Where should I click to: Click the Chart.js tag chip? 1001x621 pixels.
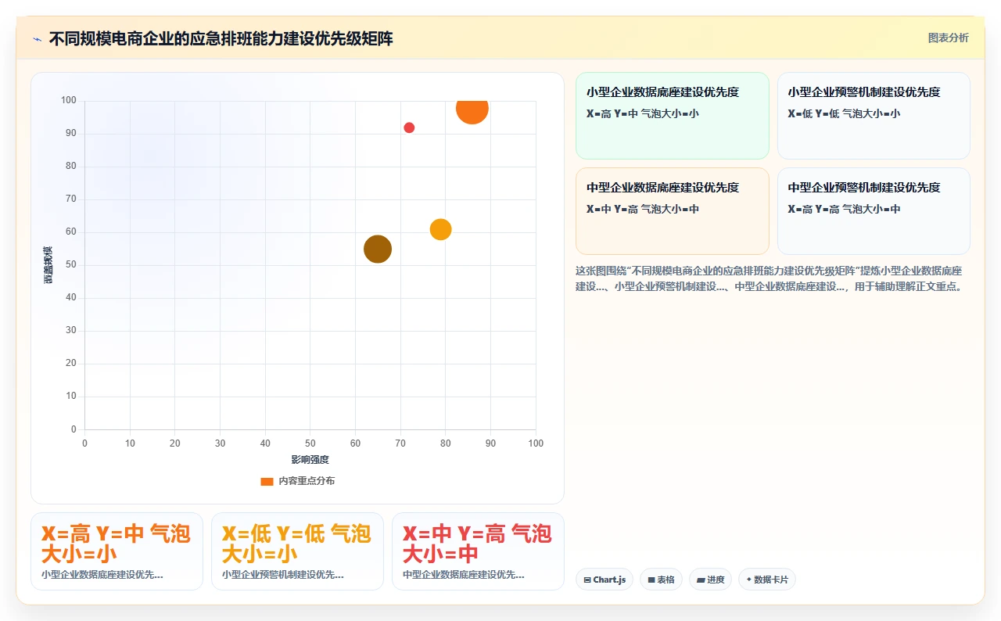point(605,580)
